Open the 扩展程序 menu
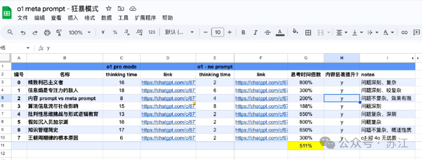Image resolution: width=422 pixels, height=160 pixels. tap(145, 18)
